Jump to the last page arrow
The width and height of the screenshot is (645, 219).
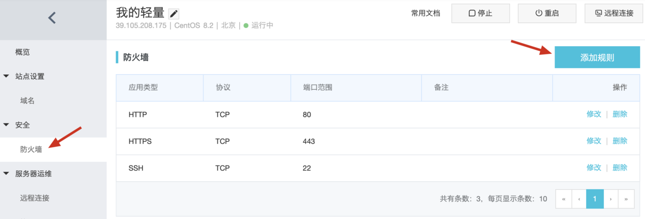[x=626, y=199]
